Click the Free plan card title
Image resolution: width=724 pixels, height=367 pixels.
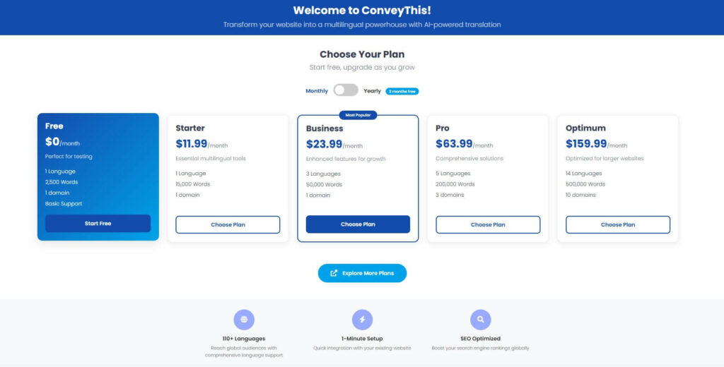point(54,126)
